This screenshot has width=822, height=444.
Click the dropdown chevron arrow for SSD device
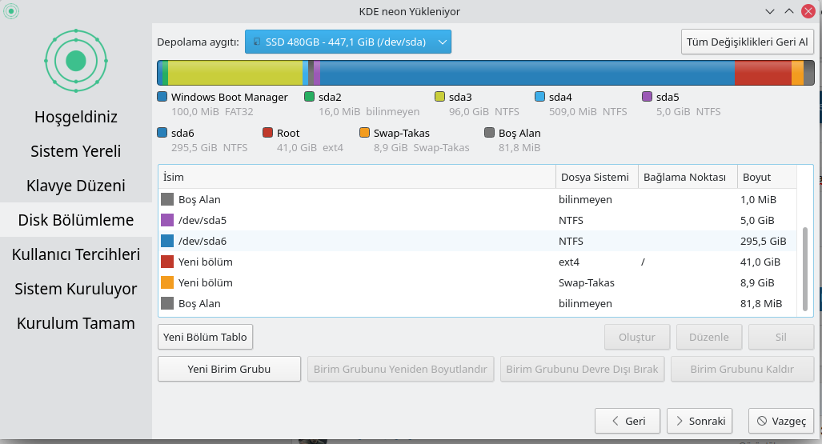click(x=443, y=42)
